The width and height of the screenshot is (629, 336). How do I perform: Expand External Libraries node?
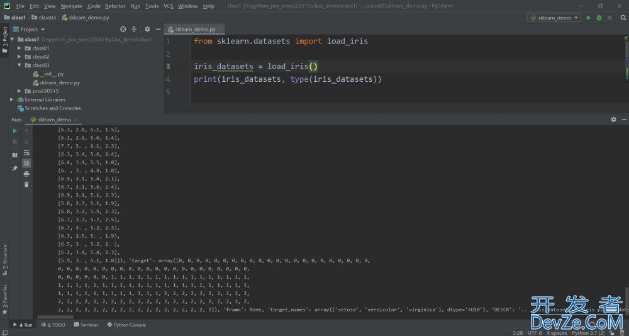(x=12, y=99)
